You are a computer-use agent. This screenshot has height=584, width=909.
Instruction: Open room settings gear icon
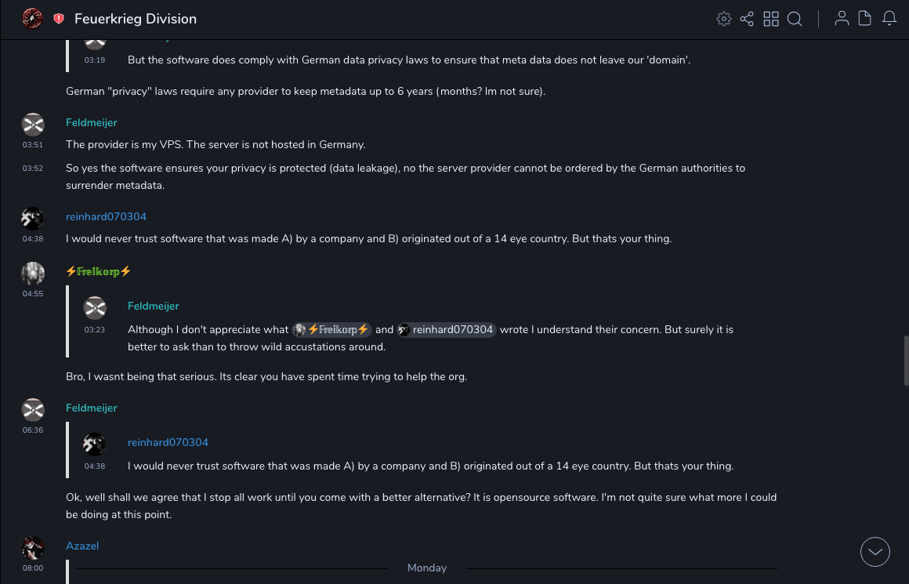724,19
